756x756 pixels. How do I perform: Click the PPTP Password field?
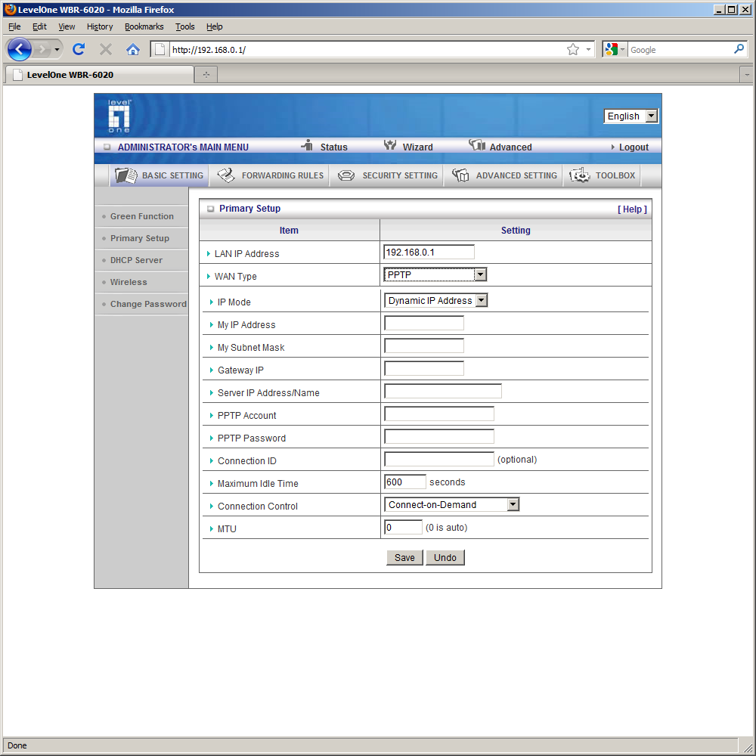tap(438, 436)
